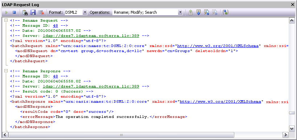Stop logging with the blue square icon
Image resolution: width=297 pixels, height=140 pixels.
point(14,12)
